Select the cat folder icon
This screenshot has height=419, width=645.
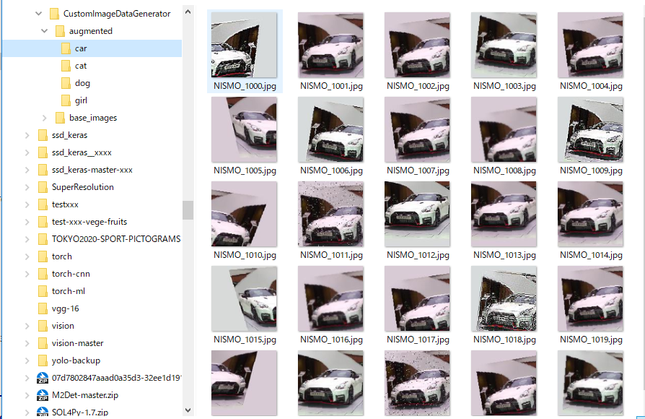pos(66,66)
